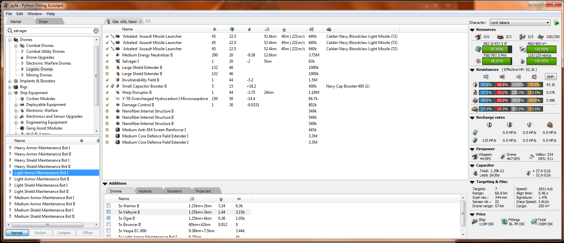
Task: Sort fitting list by the price column icon
Action: pos(311,30)
